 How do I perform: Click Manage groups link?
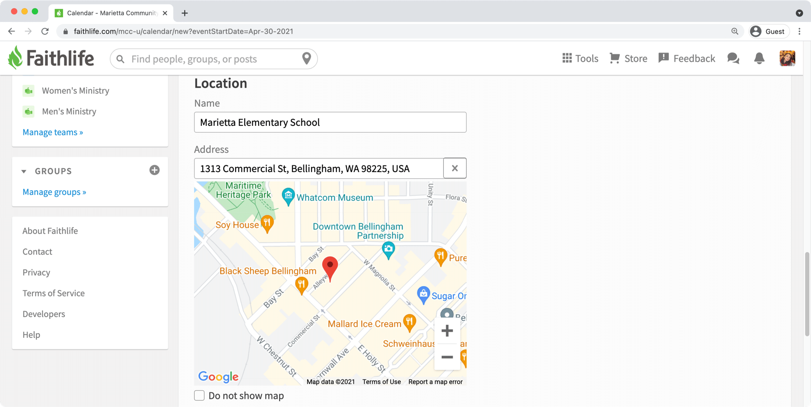coord(54,192)
